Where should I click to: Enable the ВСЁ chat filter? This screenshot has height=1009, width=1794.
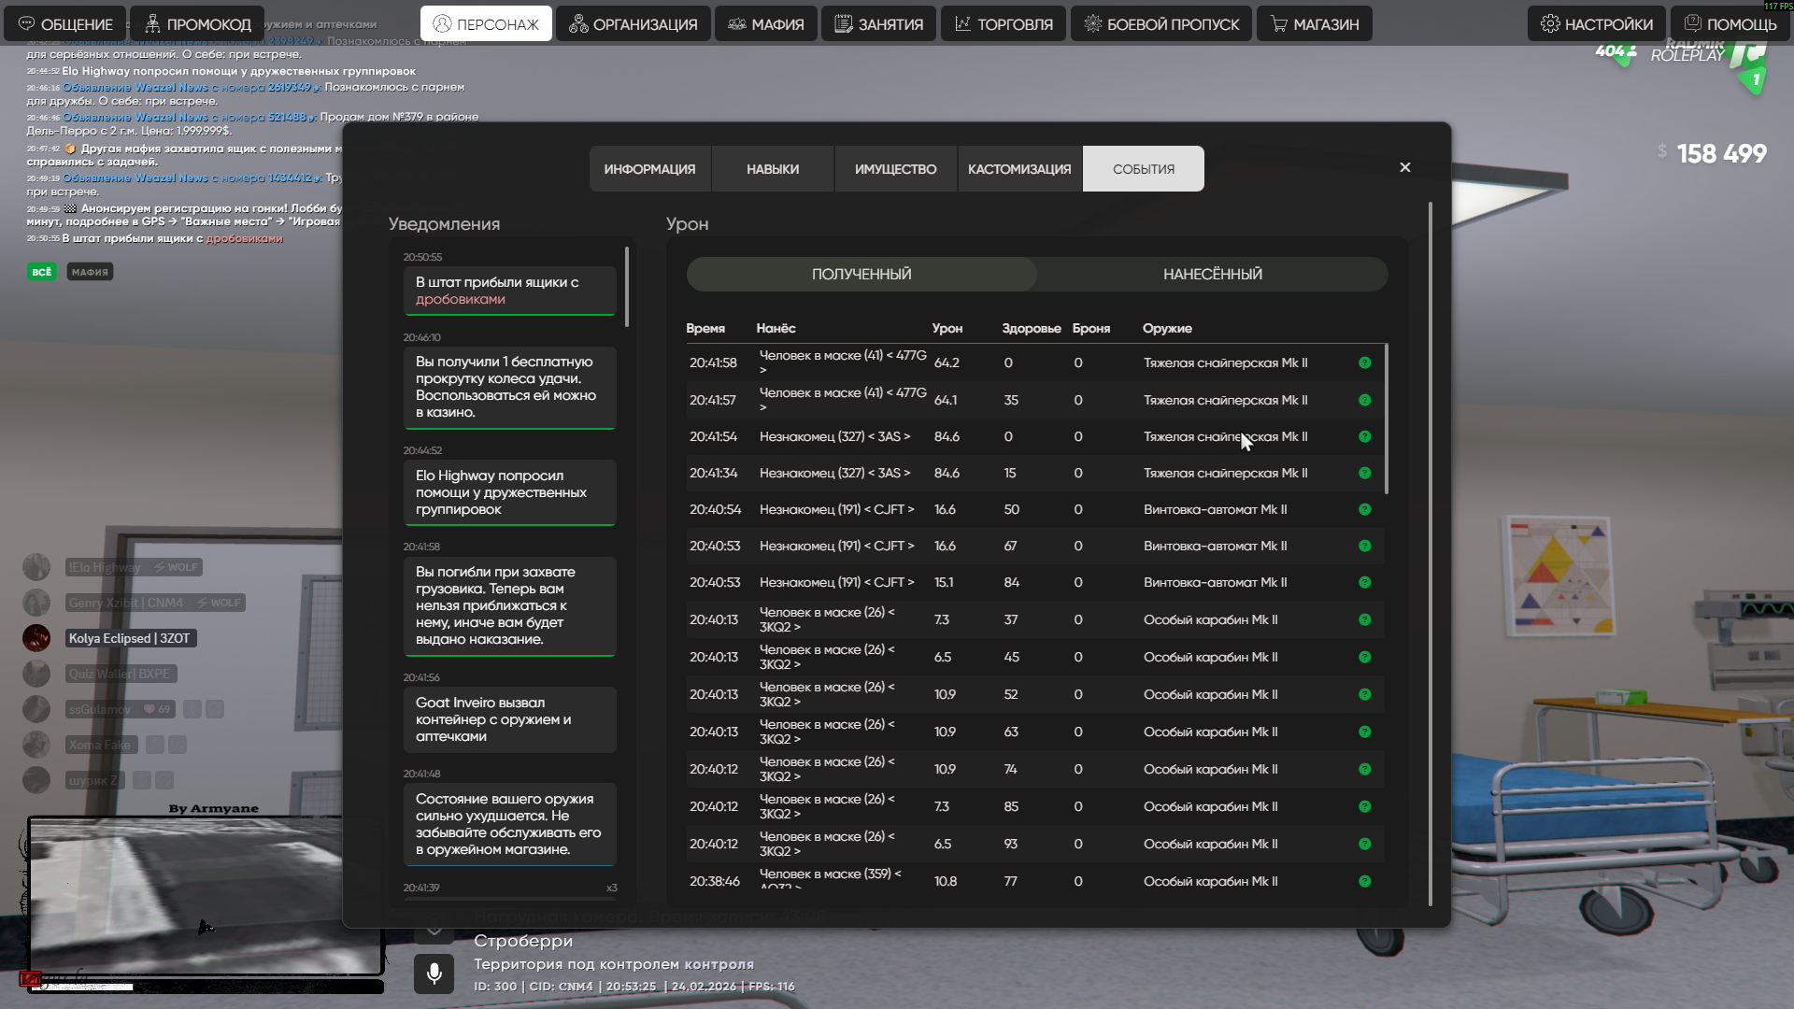coord(41,272)
